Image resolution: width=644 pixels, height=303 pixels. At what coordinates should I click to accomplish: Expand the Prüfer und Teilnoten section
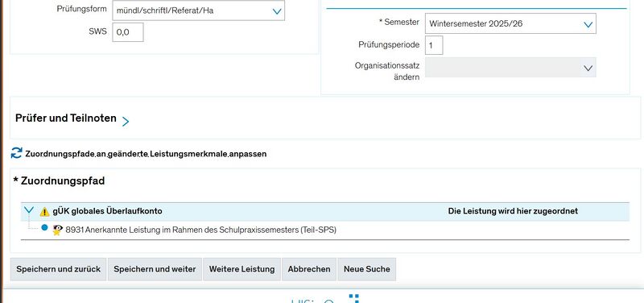126,121
